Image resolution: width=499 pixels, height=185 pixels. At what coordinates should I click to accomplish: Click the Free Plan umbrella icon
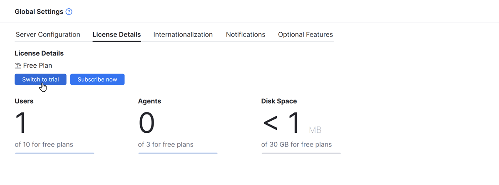click(x=18, y=66)
